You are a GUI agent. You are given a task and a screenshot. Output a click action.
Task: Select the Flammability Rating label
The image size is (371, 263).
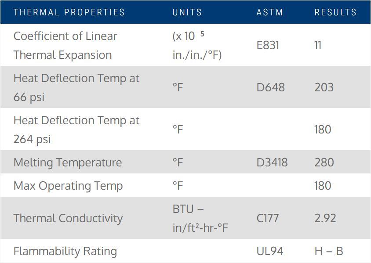(x=65, y=251)
